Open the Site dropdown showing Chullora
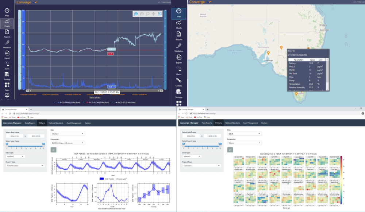 click(x=68, y=134)
